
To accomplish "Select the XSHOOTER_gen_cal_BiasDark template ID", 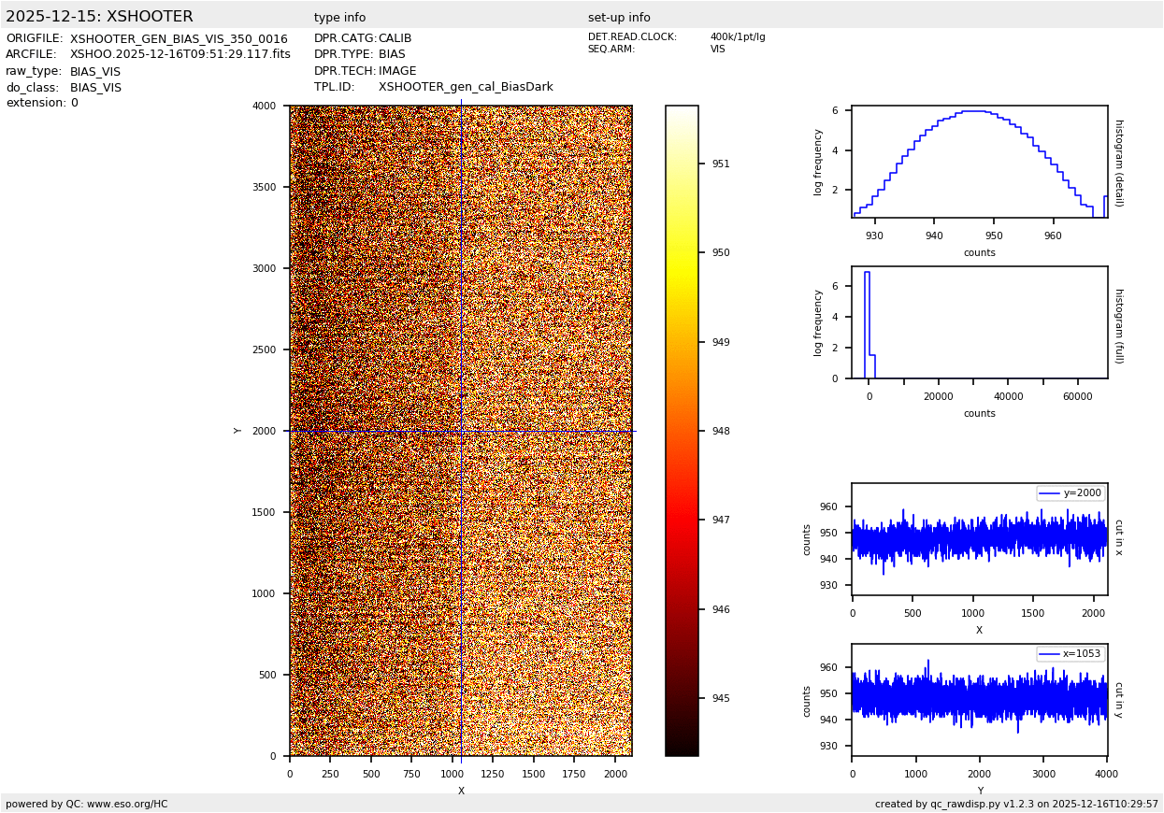I will tap(466, 87).
